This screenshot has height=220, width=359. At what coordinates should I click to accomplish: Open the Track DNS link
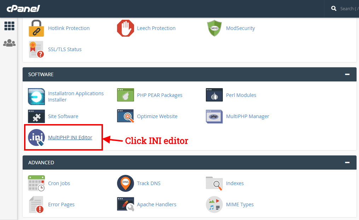pos(149,183)
